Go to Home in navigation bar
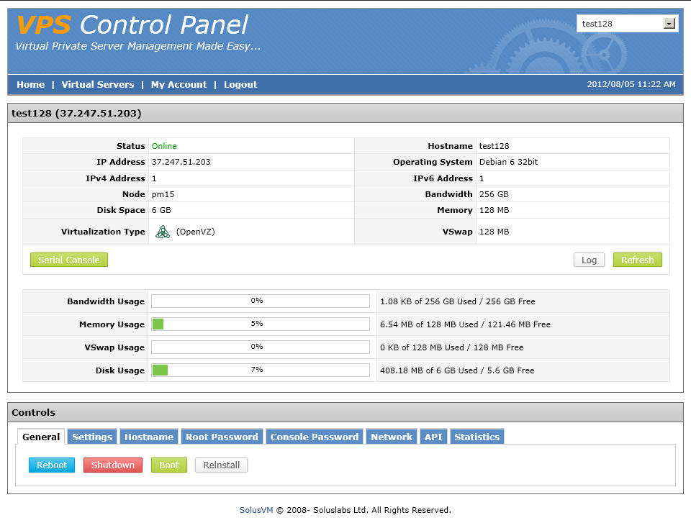691x528 pixels. coord(30,85)
